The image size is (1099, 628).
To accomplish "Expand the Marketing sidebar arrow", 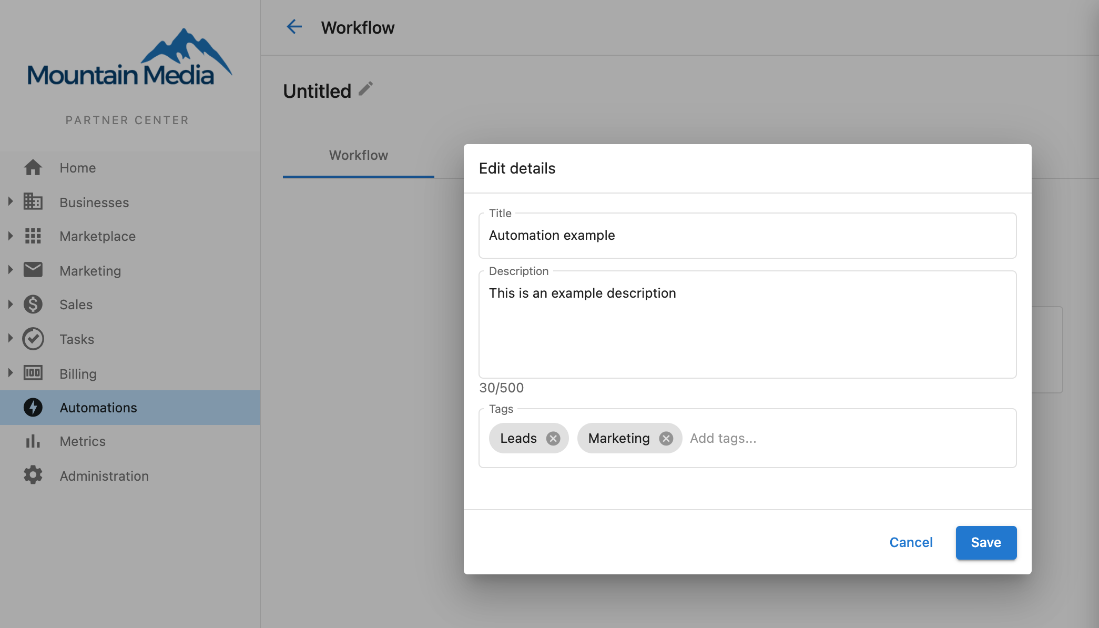I will (10, 270).
